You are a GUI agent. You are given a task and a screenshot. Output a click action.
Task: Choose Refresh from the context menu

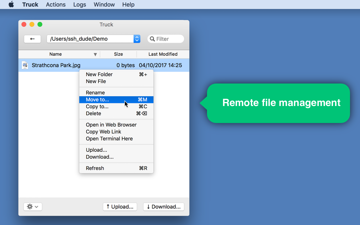coord(116,168)
